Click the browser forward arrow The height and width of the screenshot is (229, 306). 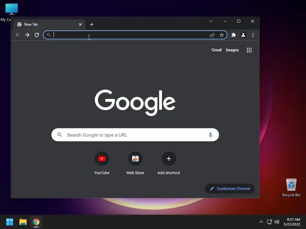click(x=27, y=35)
